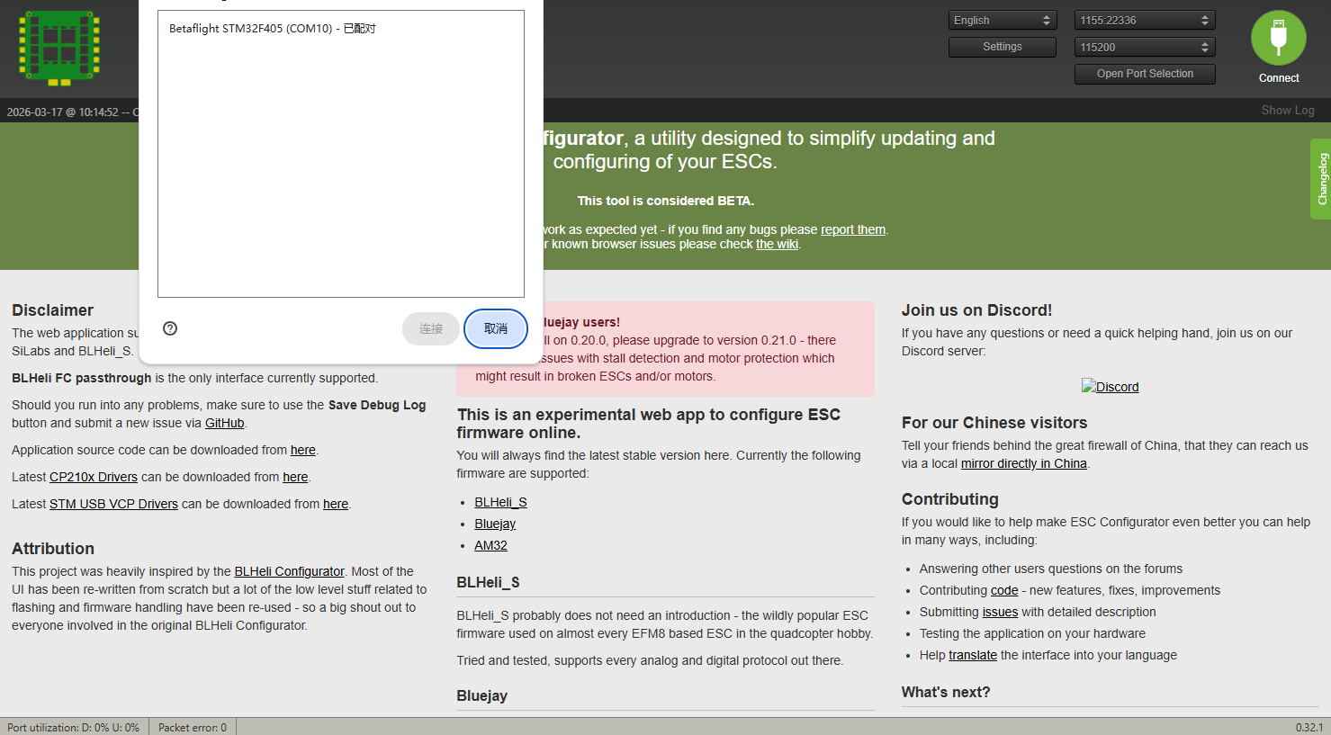Click the 取消 cancel button

point(495,328)
